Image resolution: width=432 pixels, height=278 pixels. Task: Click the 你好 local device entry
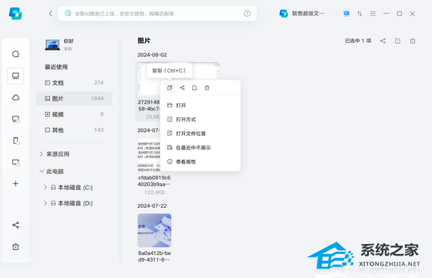click(x=60, y=45)
